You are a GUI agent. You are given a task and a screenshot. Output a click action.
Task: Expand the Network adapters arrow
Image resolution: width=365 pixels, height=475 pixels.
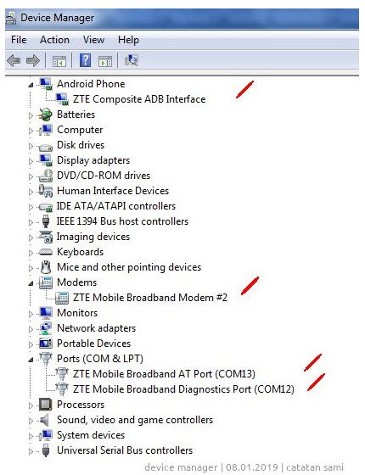click(x=31, y=329)
